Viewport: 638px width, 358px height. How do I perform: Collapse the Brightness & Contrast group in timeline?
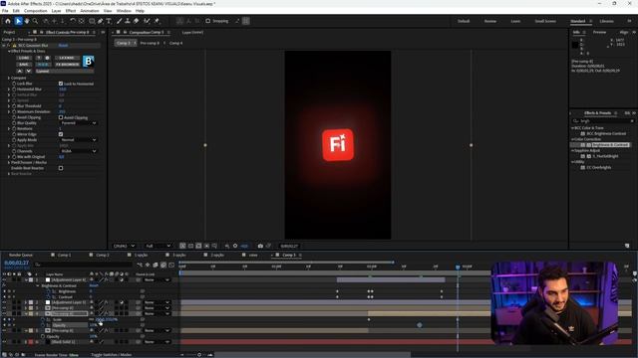tap(38, 285)
